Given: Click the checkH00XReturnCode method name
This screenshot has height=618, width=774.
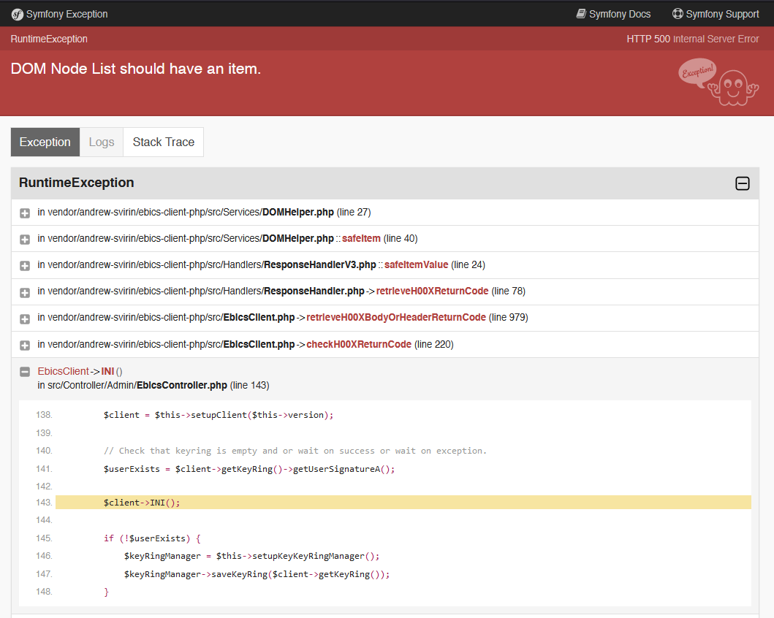Looking at the screenshot, I should click(x=359, y=344).
